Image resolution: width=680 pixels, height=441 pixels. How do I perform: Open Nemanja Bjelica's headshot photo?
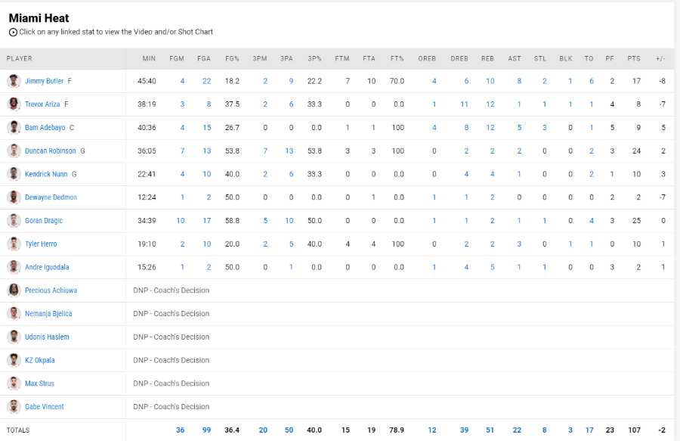[x=14, y=314]
